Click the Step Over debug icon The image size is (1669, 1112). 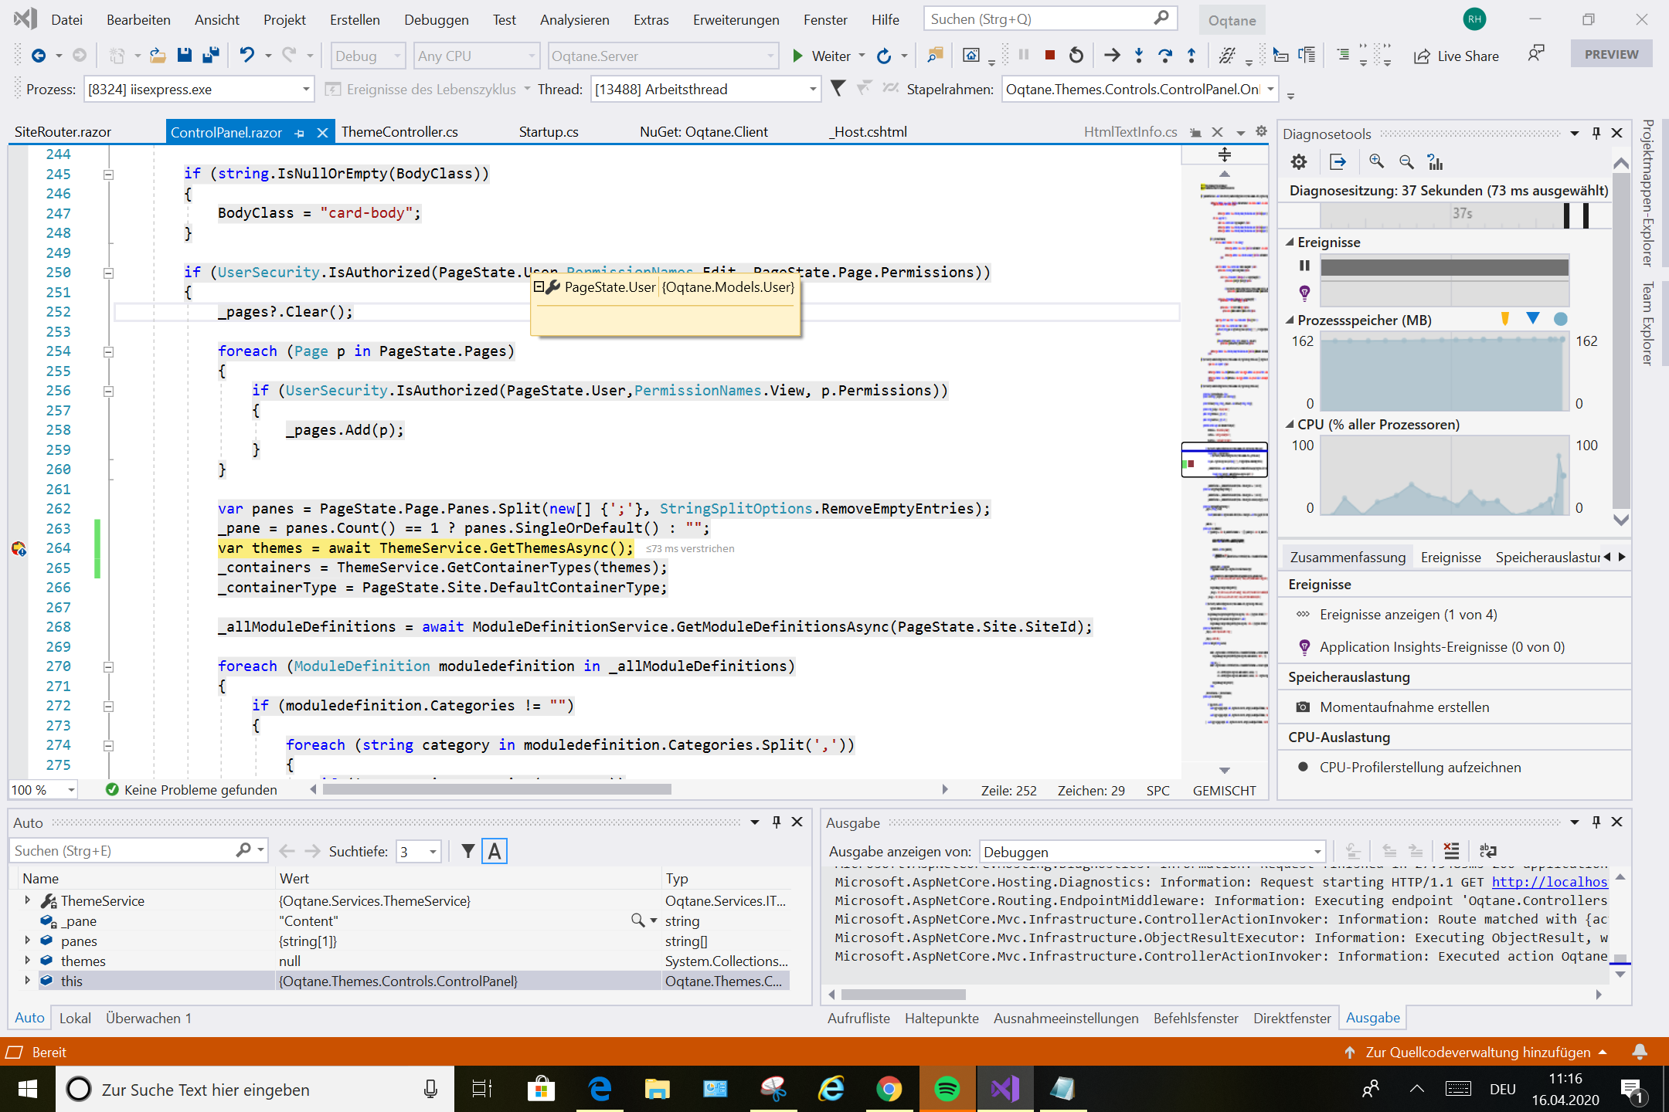point(1164,55)
